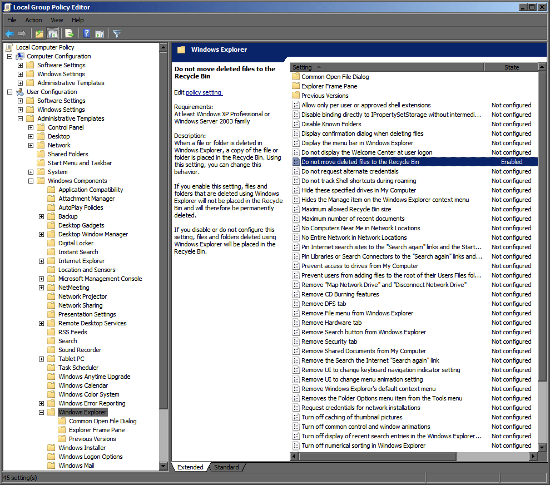This screenshot has width=550, height=485.
Task: Click policy icon beside Remove CD Burning features
Action: click(296, 295)
